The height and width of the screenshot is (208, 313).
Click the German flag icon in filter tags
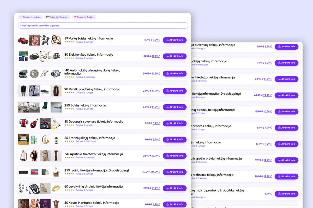(x=47, y=17)
